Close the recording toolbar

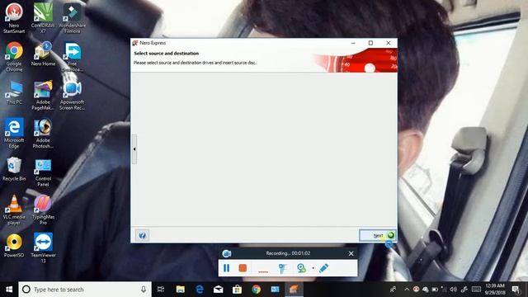pos(351,253)
